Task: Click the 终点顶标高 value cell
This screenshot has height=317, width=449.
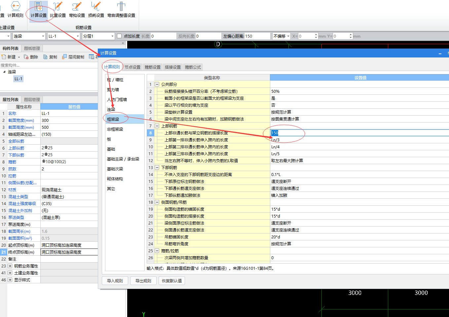Action: 69,252
